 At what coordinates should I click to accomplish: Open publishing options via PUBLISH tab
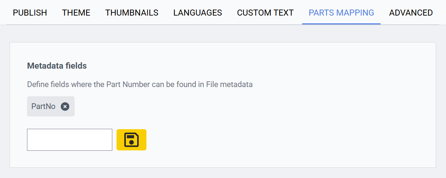click(30, 13)
